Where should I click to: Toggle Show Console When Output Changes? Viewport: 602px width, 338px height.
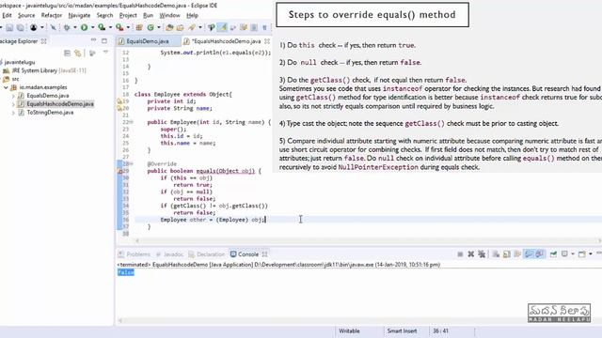pos(529,254)
